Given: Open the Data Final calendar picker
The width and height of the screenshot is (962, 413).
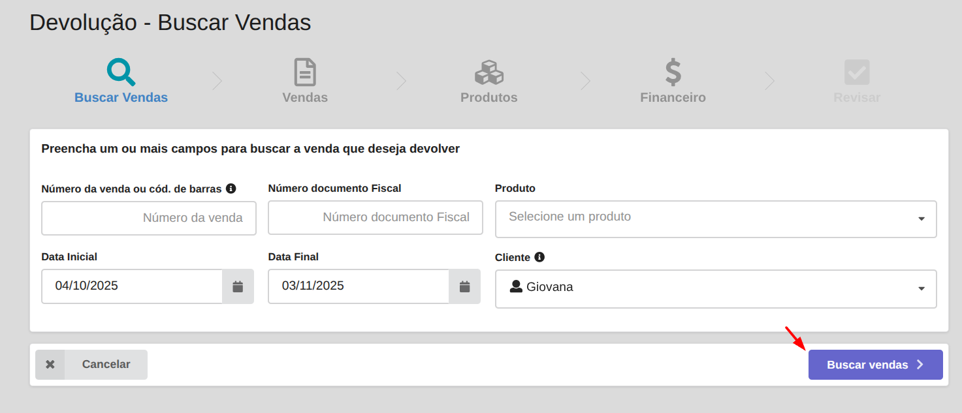Looking at the screenshot, I should tap(464, 286).
